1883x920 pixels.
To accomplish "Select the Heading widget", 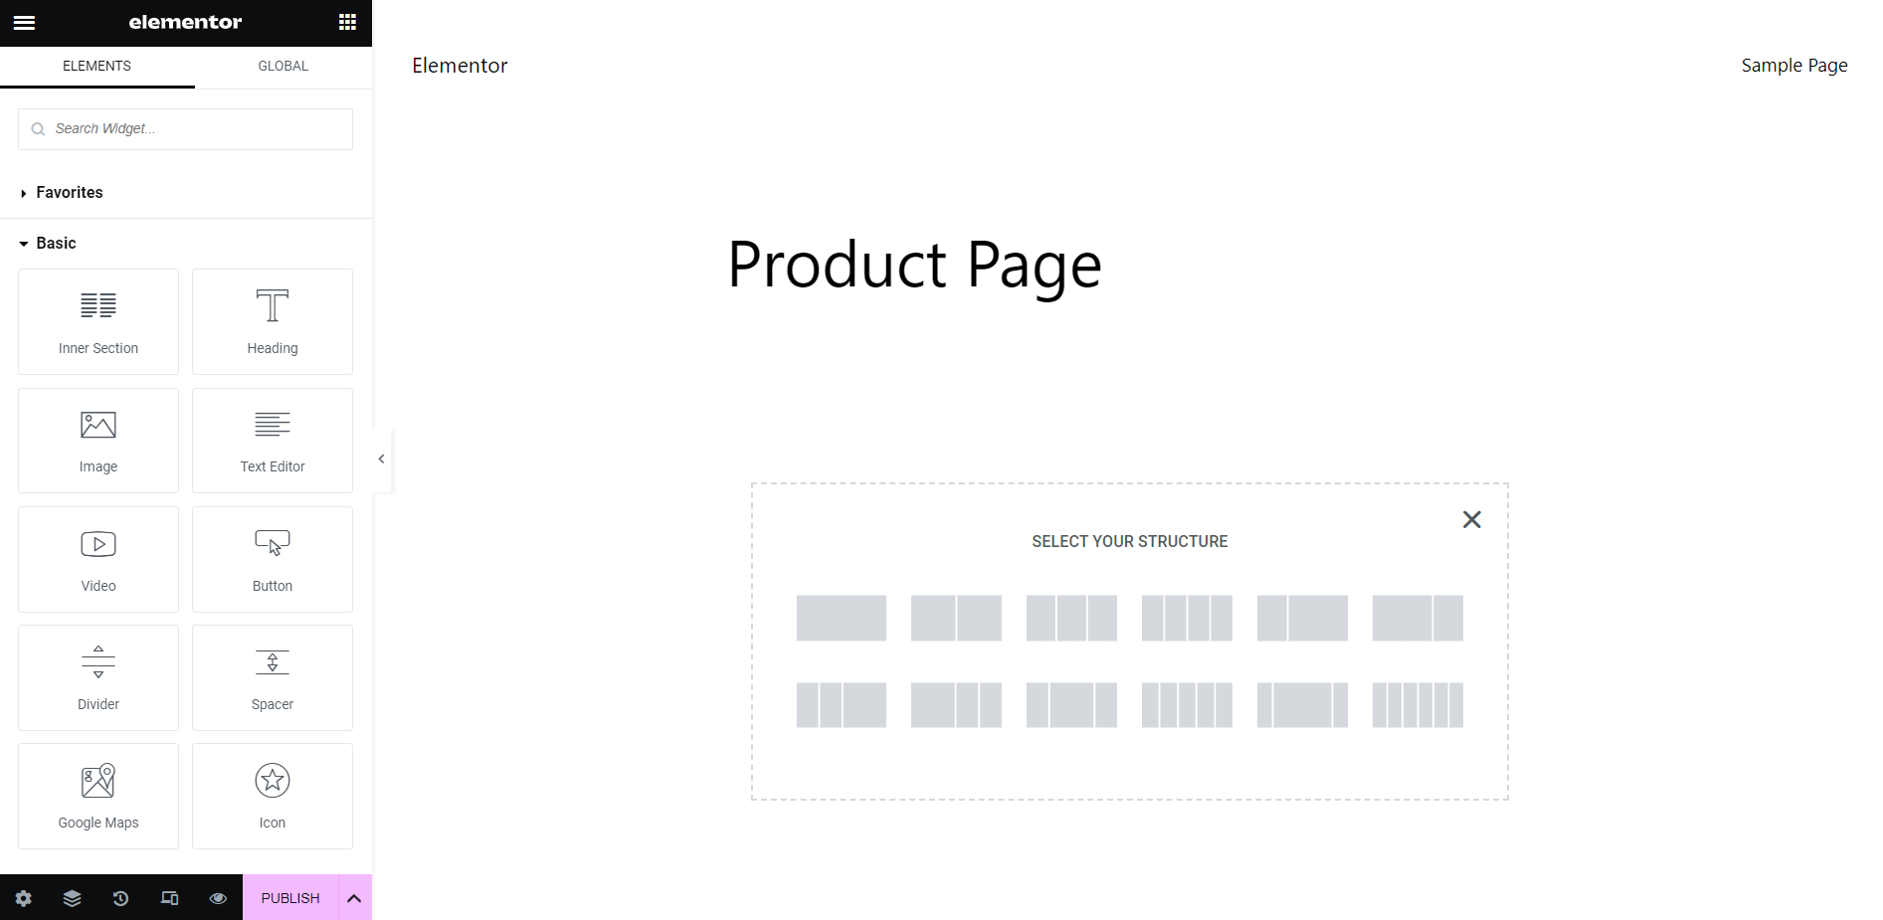I will 273,321.
